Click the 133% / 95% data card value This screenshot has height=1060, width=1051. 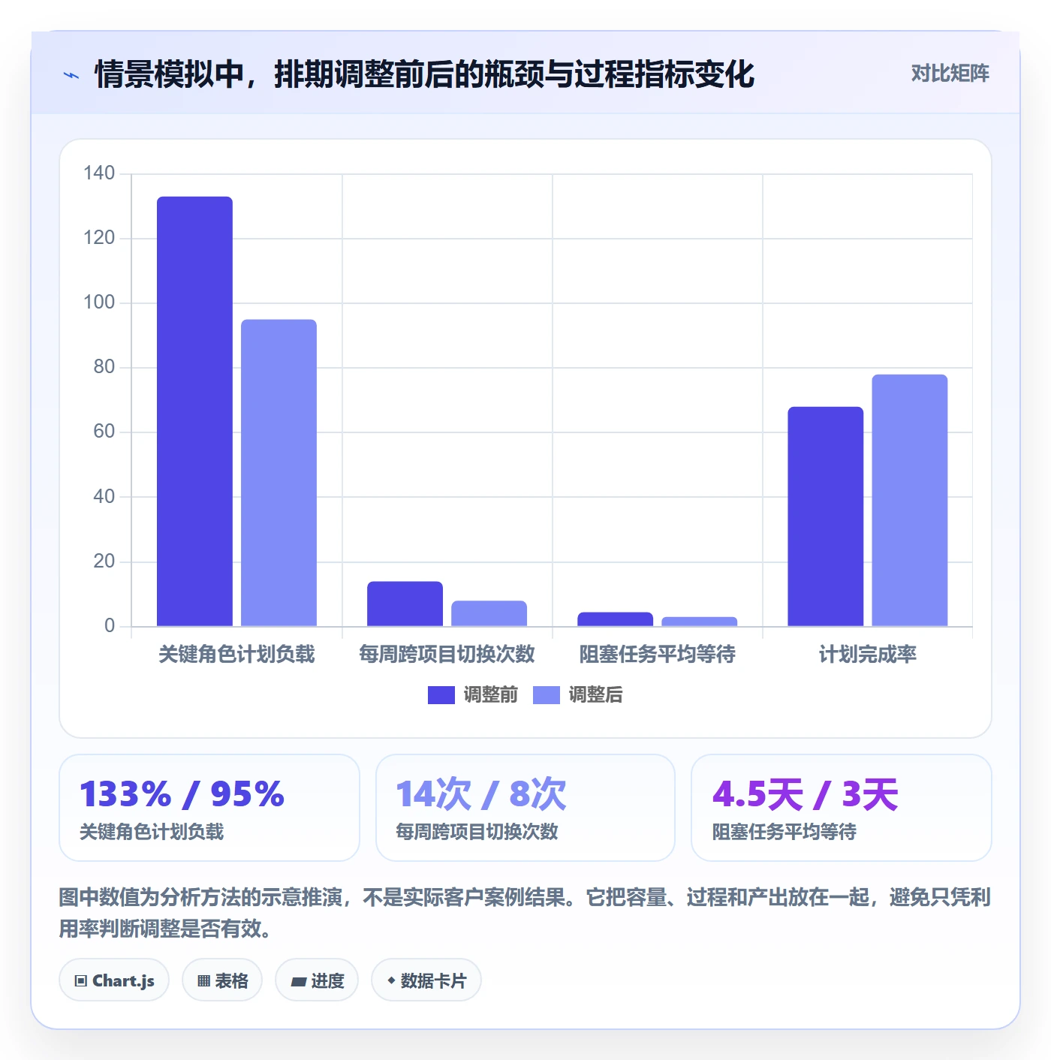[182, 794]
